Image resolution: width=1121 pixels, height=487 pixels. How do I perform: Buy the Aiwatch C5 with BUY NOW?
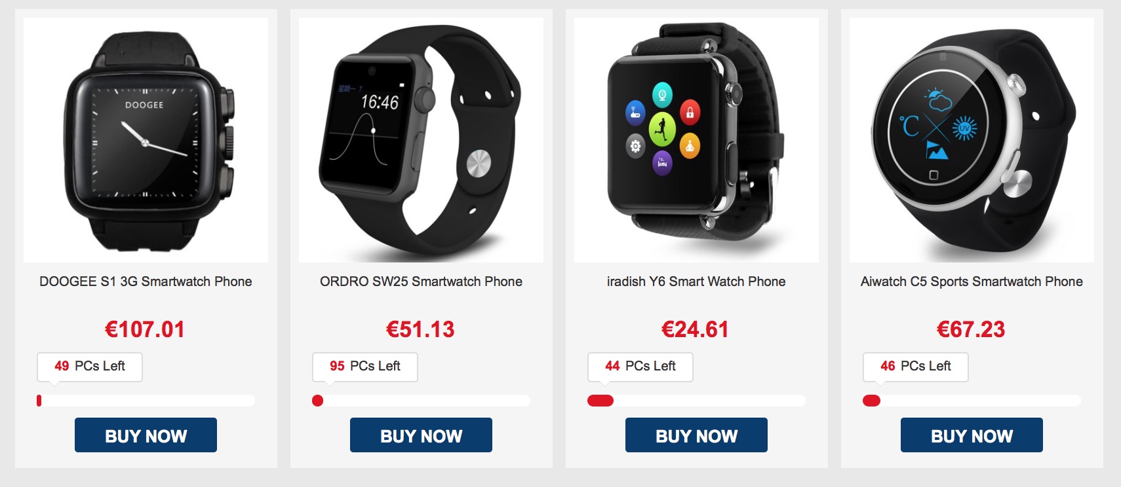click(972, 435)
